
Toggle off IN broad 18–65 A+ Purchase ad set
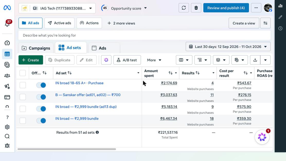click(x=41, y=85)
